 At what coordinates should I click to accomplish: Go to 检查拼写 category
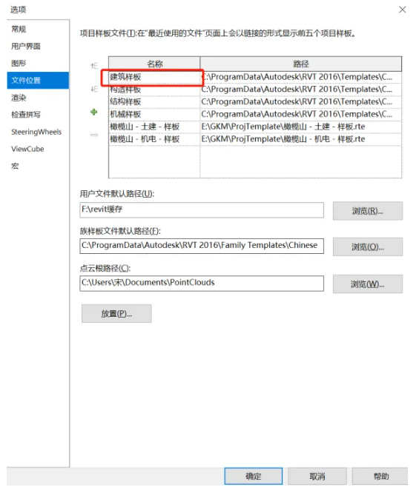38,115
